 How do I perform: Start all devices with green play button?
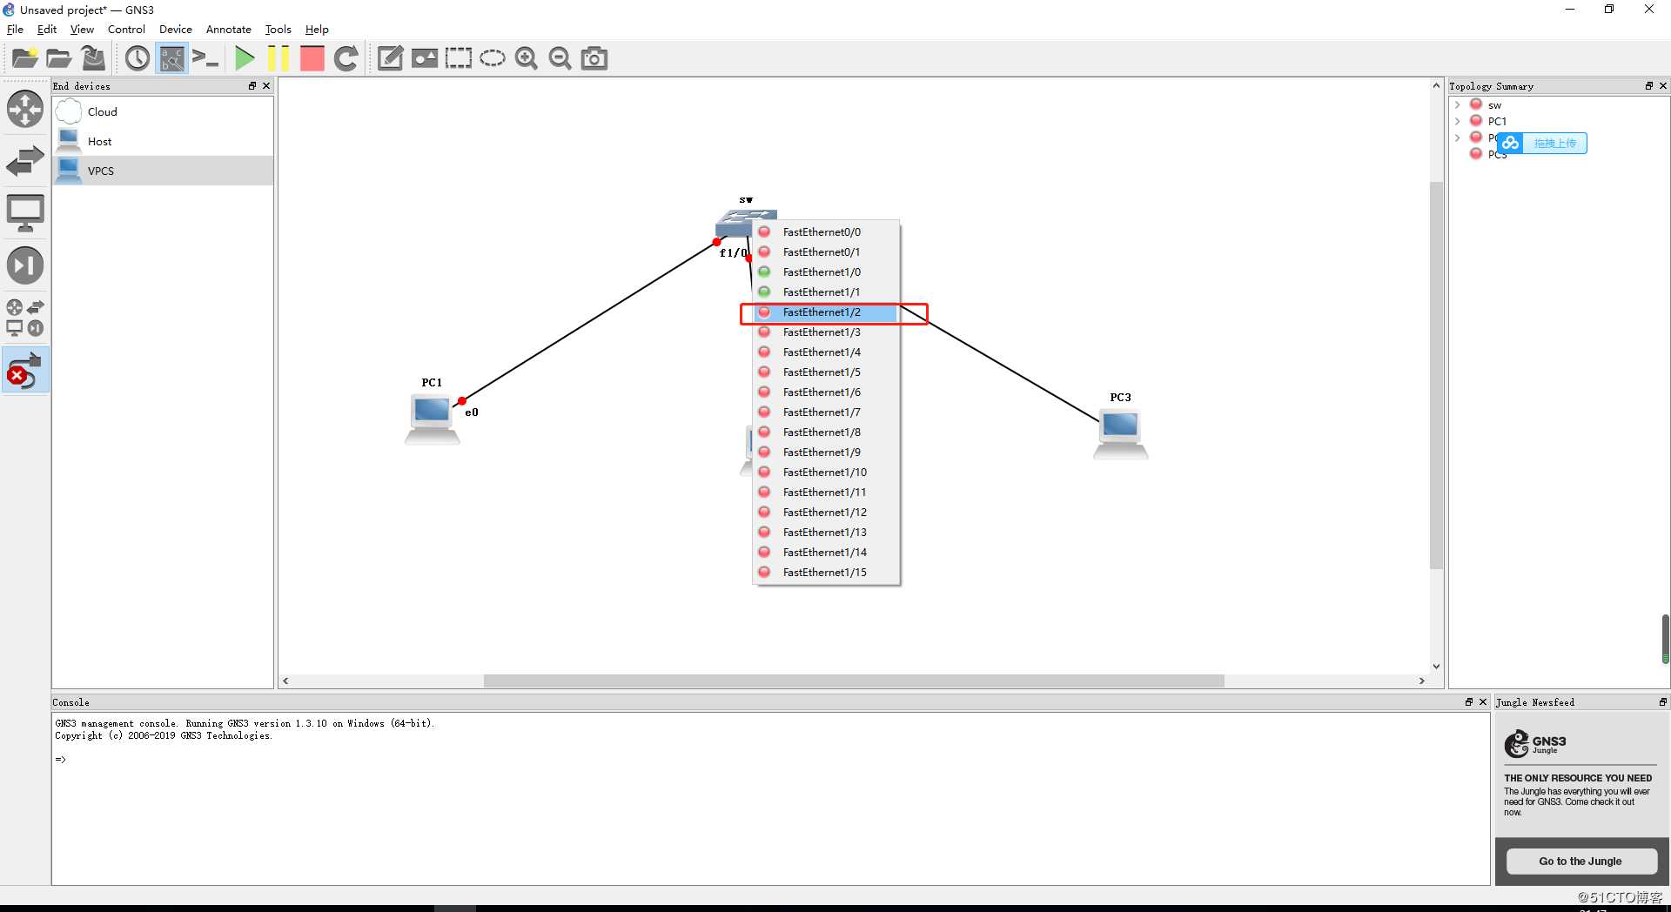pos(245,58)
